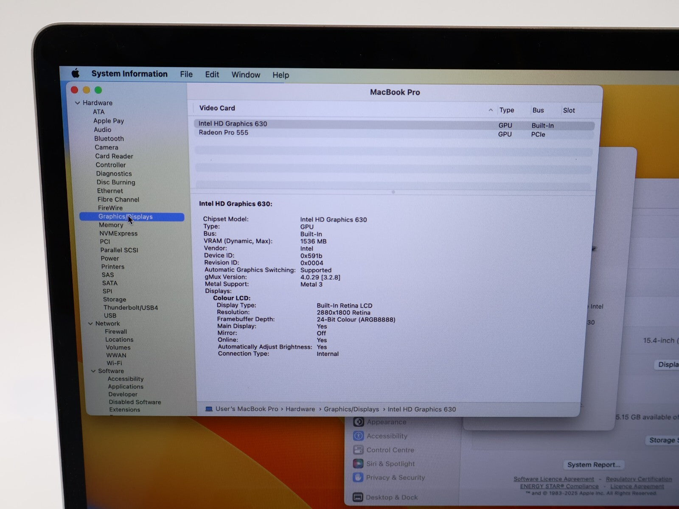Click Hardware in the path bar

pos(300,409)
